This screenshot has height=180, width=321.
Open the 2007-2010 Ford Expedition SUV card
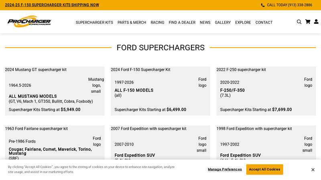click(160, 143)
